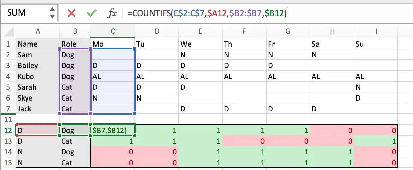The image size is (413, 170).
Task: Select column E header
Action: click(200, 31)
